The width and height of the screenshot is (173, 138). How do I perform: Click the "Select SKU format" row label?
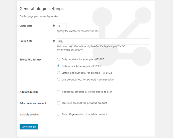pyautogui.click(x=30, y=59)
